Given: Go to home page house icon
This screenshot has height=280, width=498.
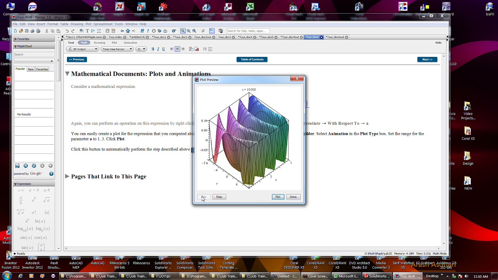Looking at the screenshot, I should 128,31.
